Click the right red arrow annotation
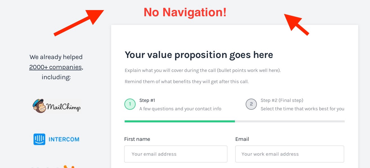Viewport: 370px width, 168px height. click(297, 24)
